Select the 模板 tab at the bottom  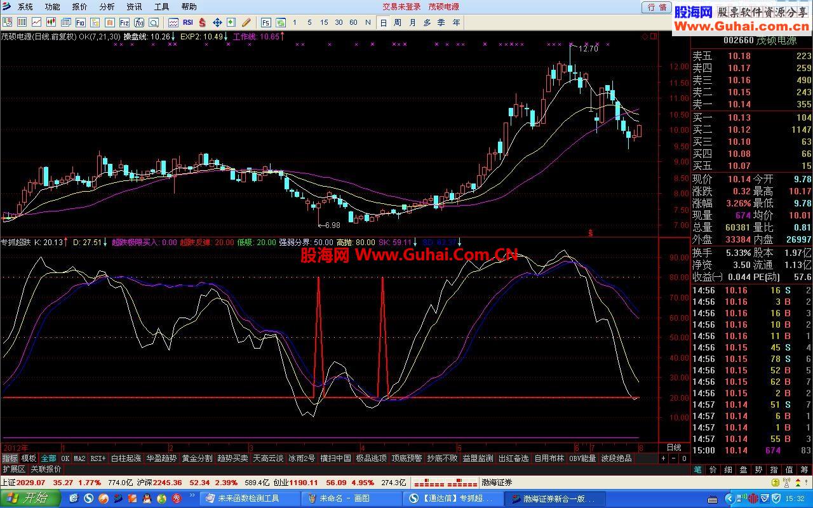[x=29, y=458]
